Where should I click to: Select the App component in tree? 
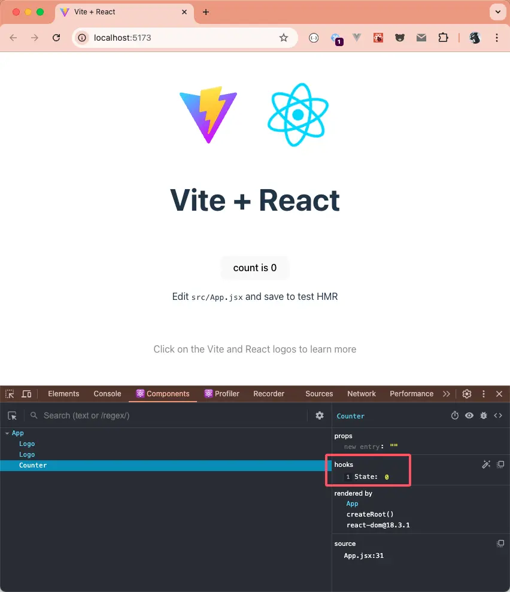coord(18,433)
